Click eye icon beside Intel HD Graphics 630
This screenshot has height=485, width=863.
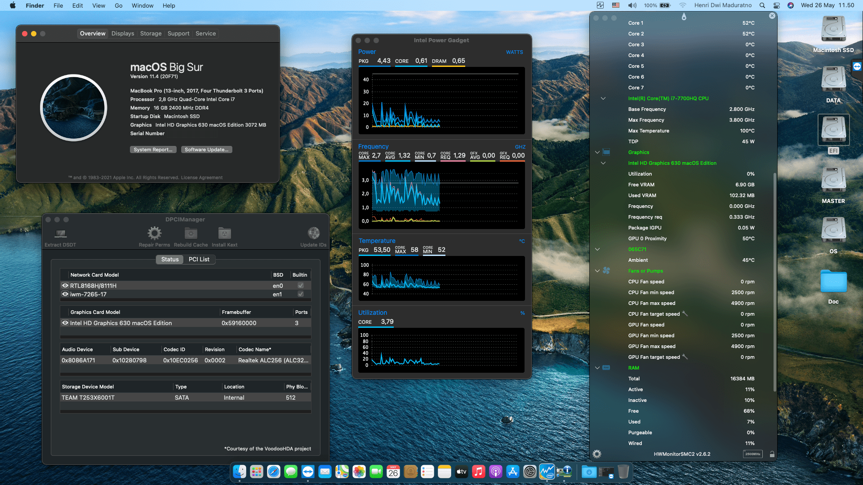(x=65, y=323)
